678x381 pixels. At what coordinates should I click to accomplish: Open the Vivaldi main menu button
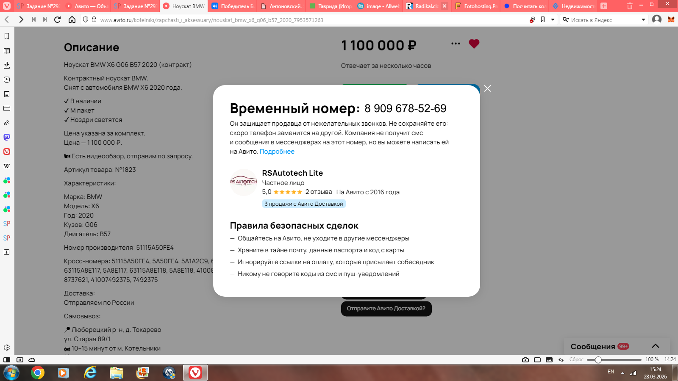click(7, 6)
